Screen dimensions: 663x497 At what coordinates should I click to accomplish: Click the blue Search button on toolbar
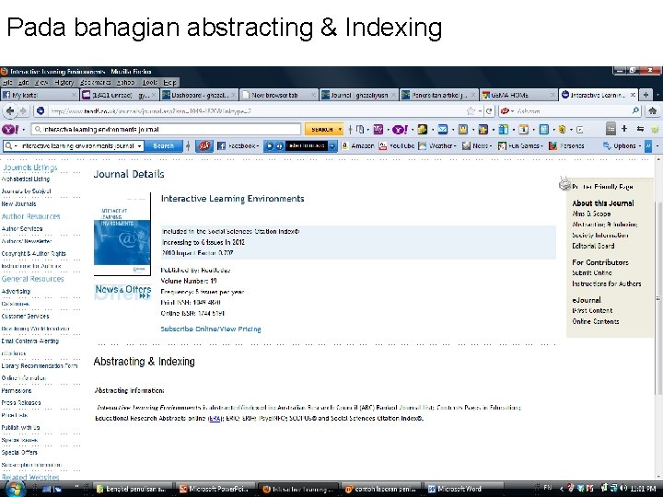[163, 145]
